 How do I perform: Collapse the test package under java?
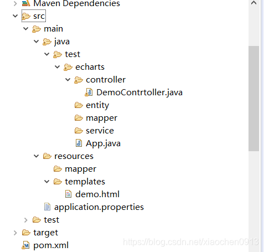click(47, 54)
